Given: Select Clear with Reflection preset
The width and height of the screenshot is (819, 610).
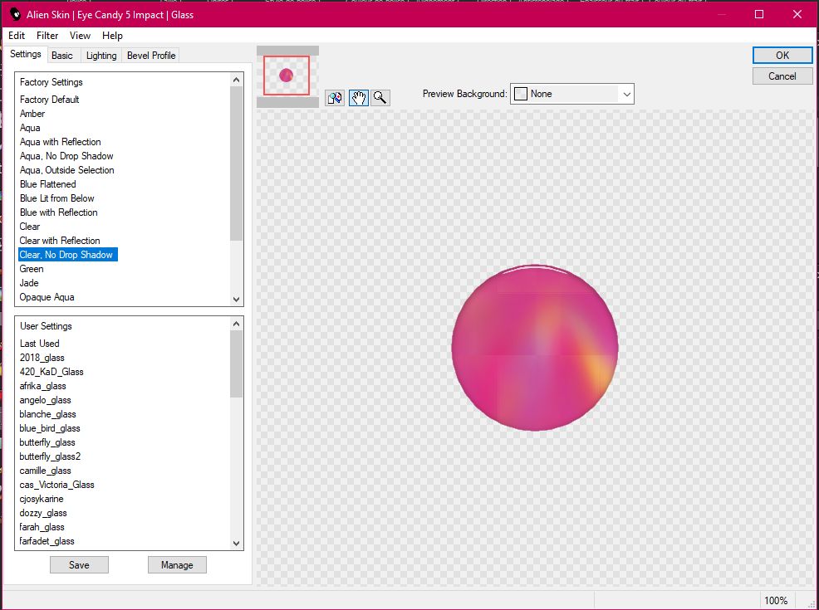Looking at the screenshot, I should (60, 240).
